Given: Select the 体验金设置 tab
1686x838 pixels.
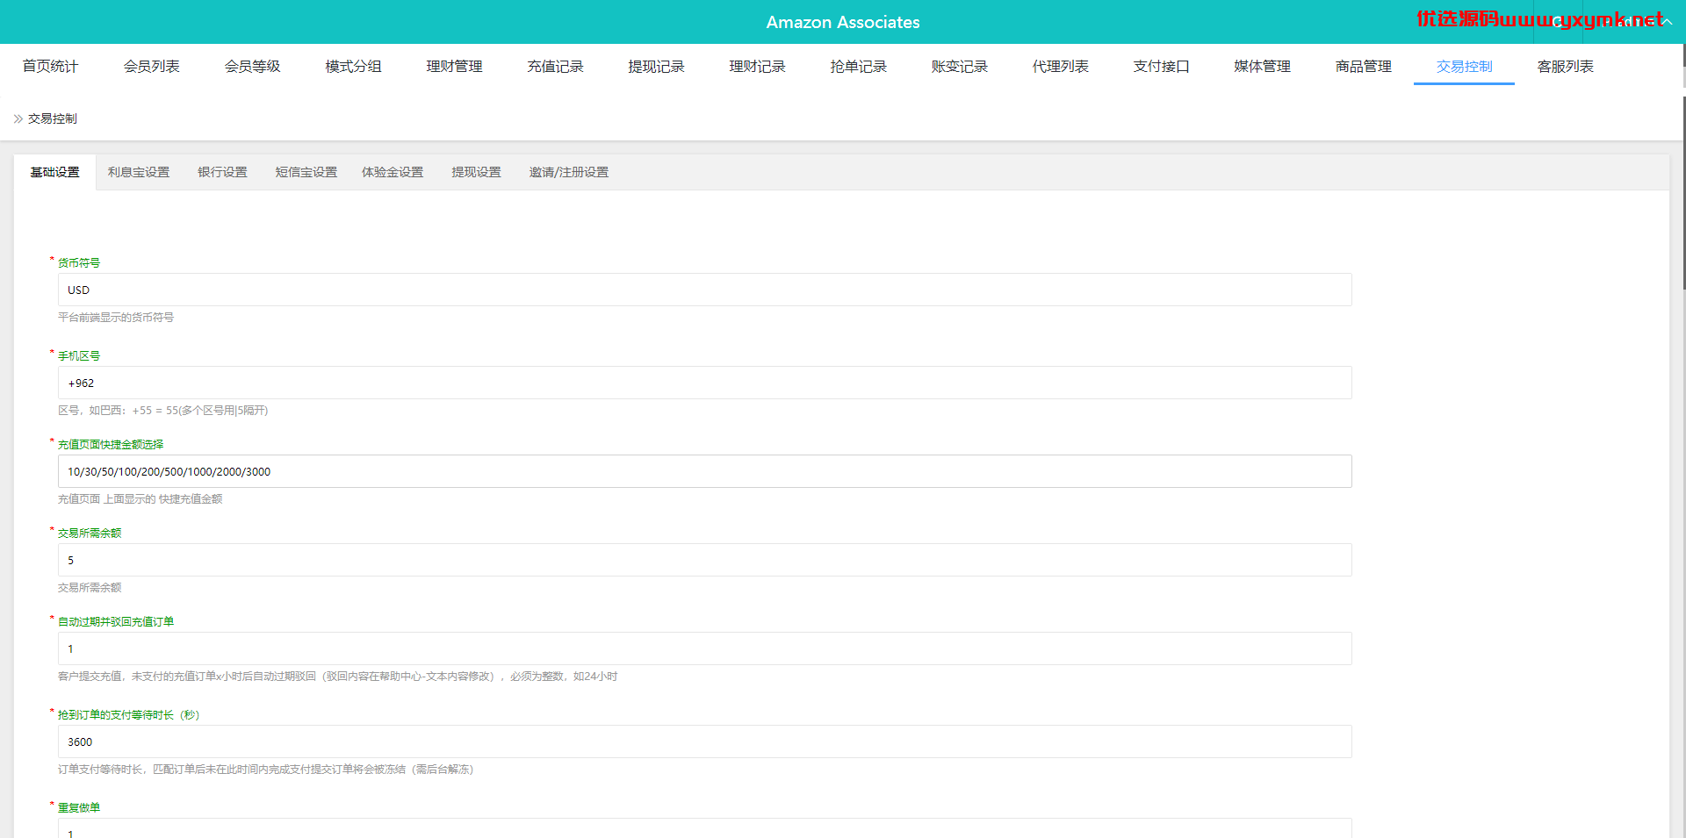Looking at the screenshot, I should tap(393, 172).
